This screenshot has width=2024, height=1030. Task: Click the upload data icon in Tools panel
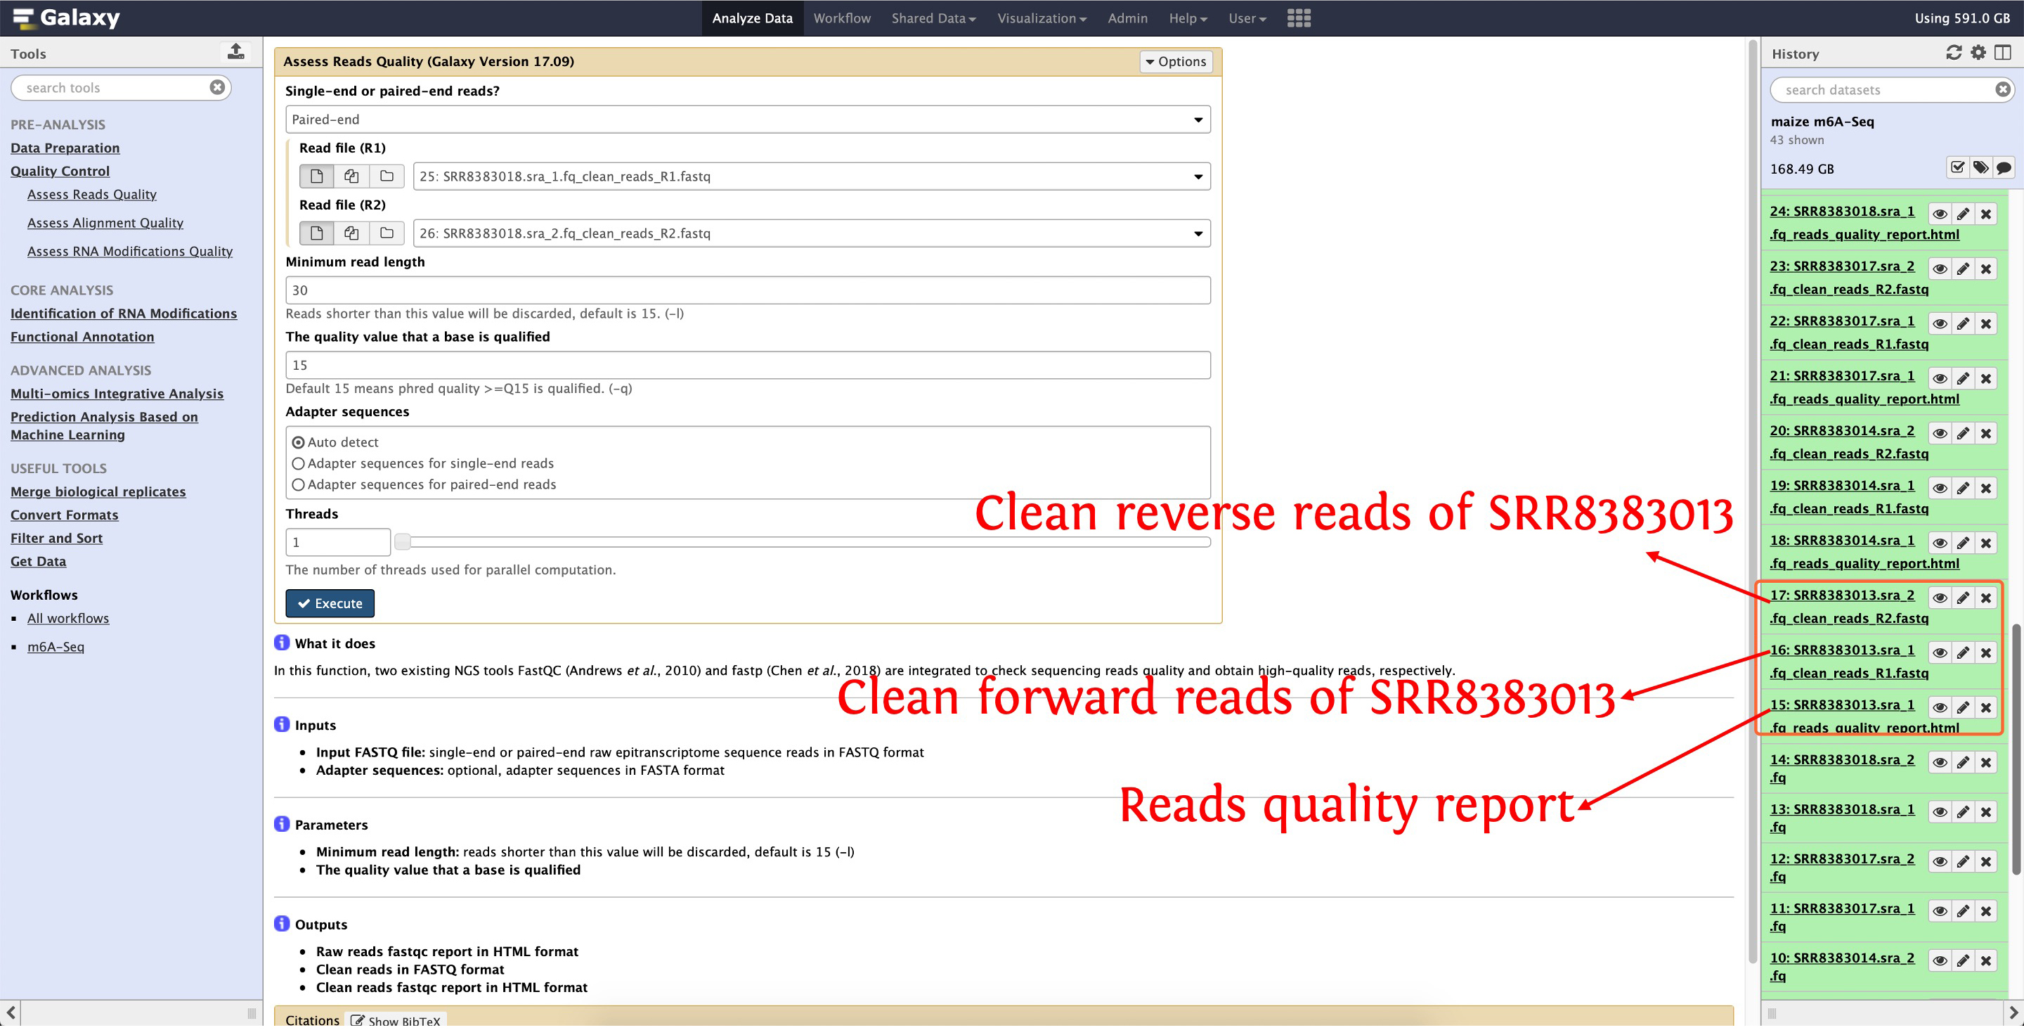(235, 52)
